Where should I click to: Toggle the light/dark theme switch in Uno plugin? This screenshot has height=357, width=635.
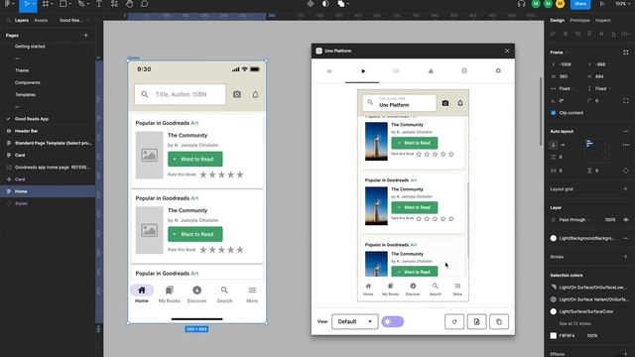point(393,321)
